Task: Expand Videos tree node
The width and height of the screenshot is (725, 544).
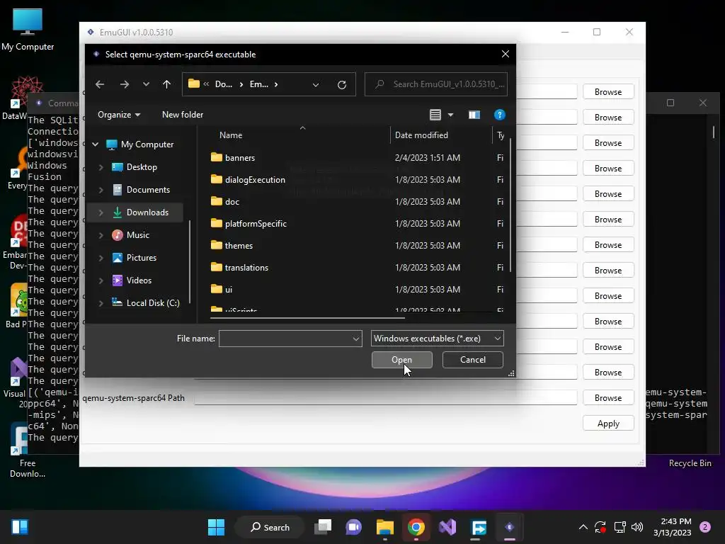Action: [101, 280]
